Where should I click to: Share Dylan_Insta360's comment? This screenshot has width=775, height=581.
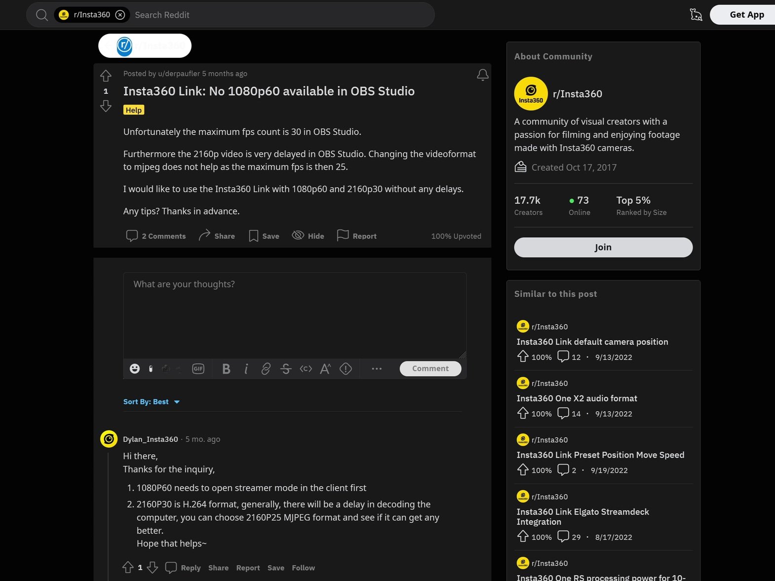click(x=218, y=568)
